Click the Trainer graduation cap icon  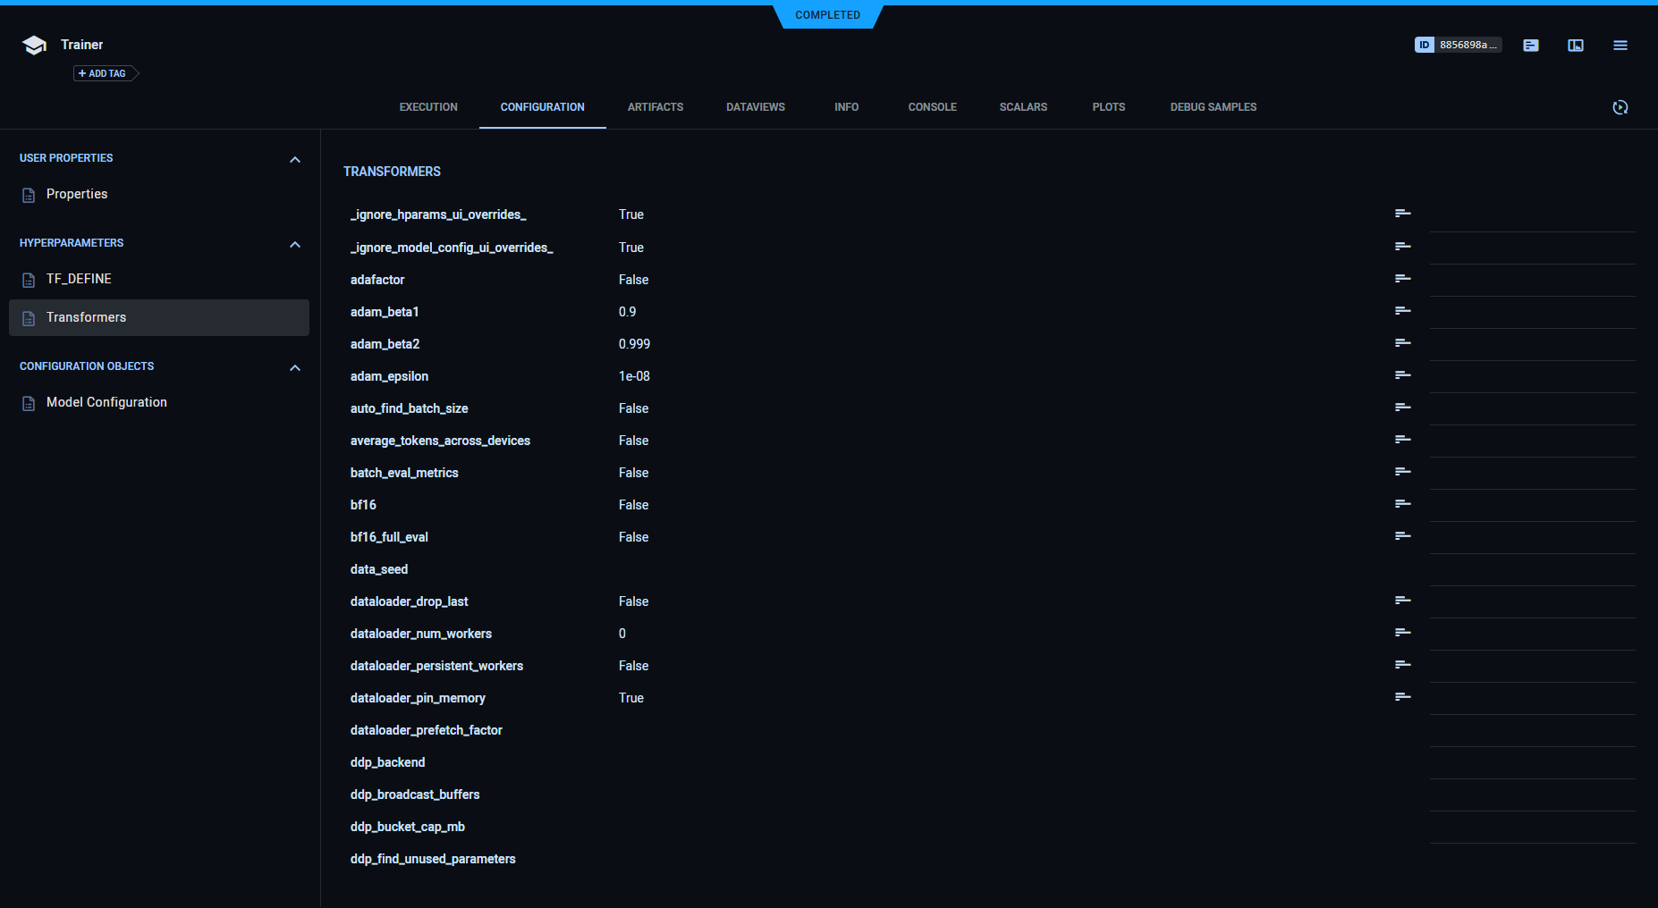[34, 46]
